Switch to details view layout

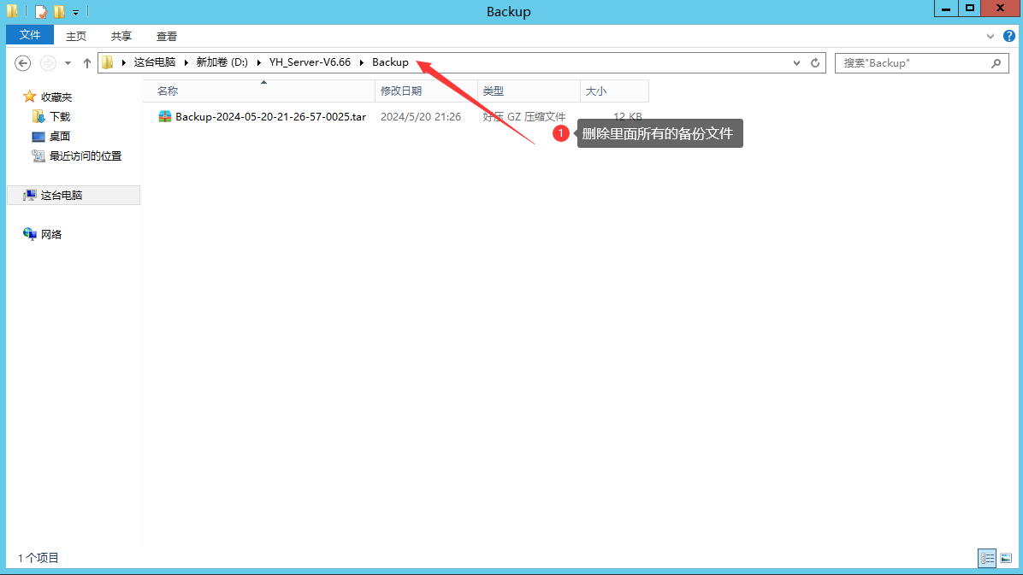pos(987,558)
